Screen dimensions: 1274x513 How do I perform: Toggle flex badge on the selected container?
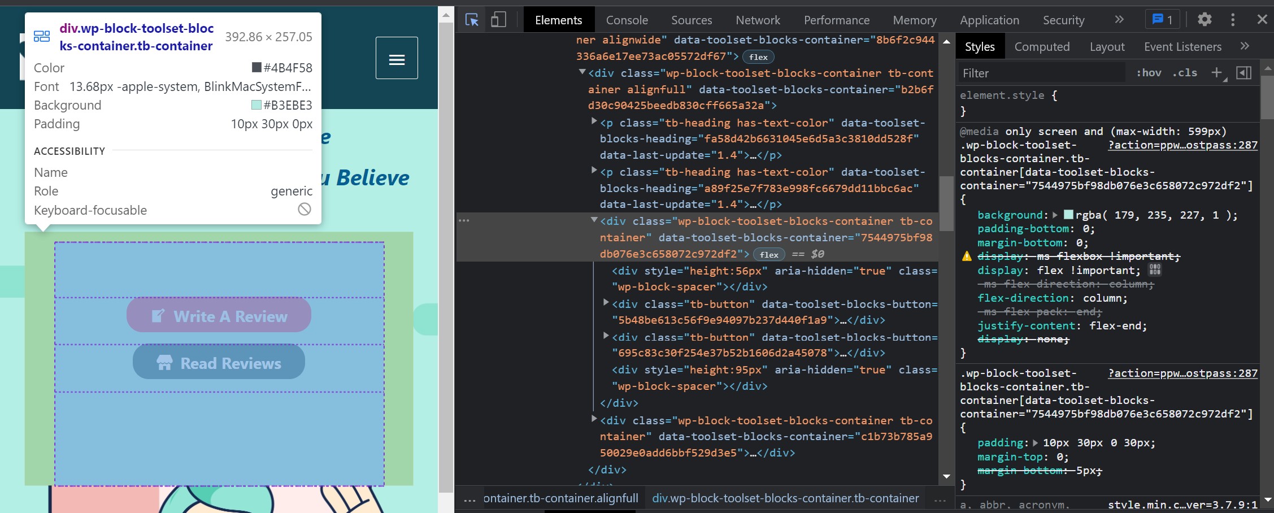click(x=769, y=255)
